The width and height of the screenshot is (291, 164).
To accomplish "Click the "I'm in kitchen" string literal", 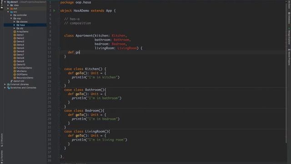I will [103, 77].
